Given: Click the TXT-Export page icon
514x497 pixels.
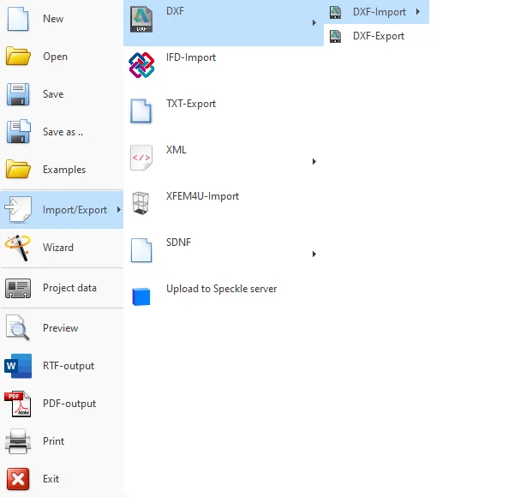Looking at the screenshot, I should point(141,111).
